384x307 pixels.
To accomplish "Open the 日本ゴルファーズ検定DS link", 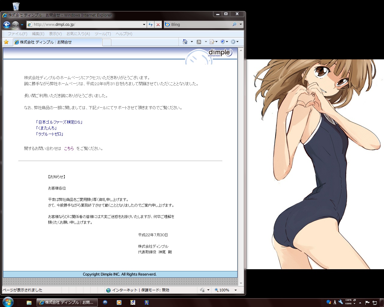I will coord(59,122).
